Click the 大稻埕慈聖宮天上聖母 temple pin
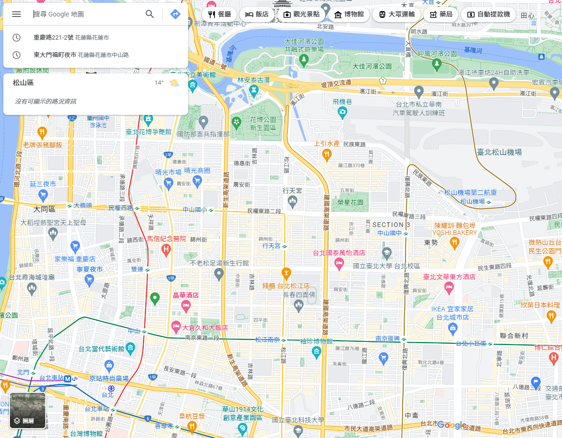562x438 pixels. tap(53, 234)
